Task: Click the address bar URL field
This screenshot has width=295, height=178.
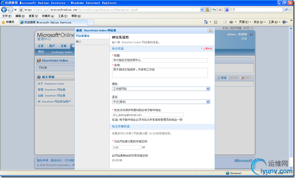Action: 110,9
